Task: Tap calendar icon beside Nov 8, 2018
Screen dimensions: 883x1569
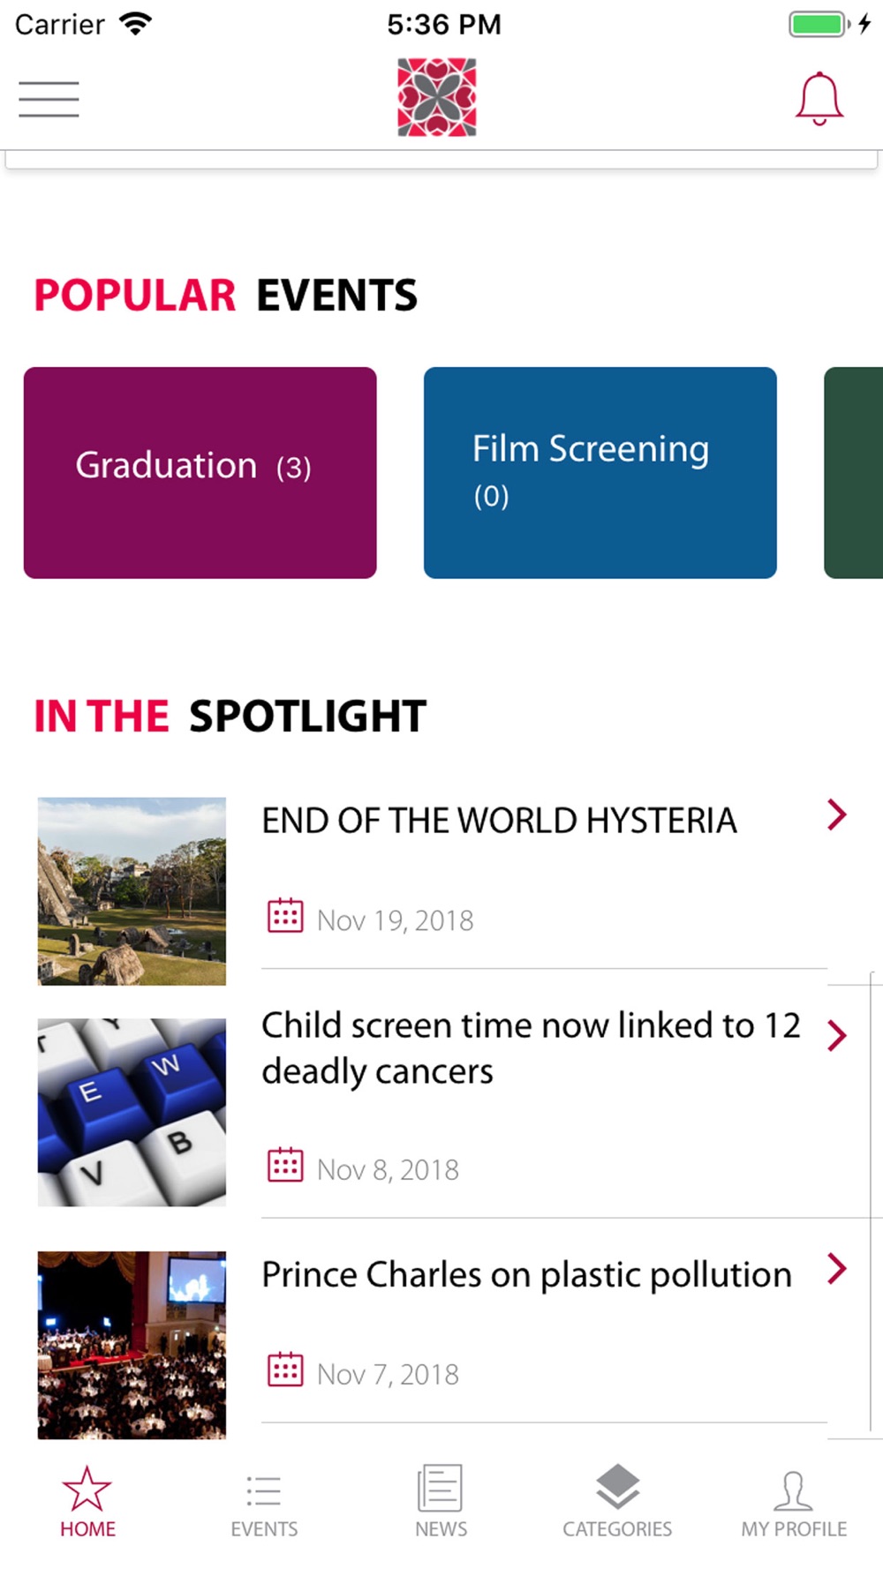Action: 285,1165
